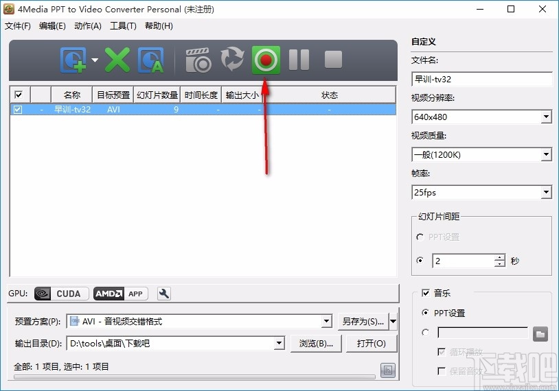Increase the slide interval seconds spinner
Screen dimensions: 559x391
point(500,257)
